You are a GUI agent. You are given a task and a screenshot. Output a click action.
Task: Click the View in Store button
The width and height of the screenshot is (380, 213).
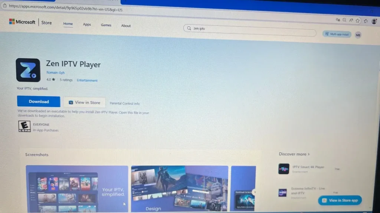tap(84, 102)
